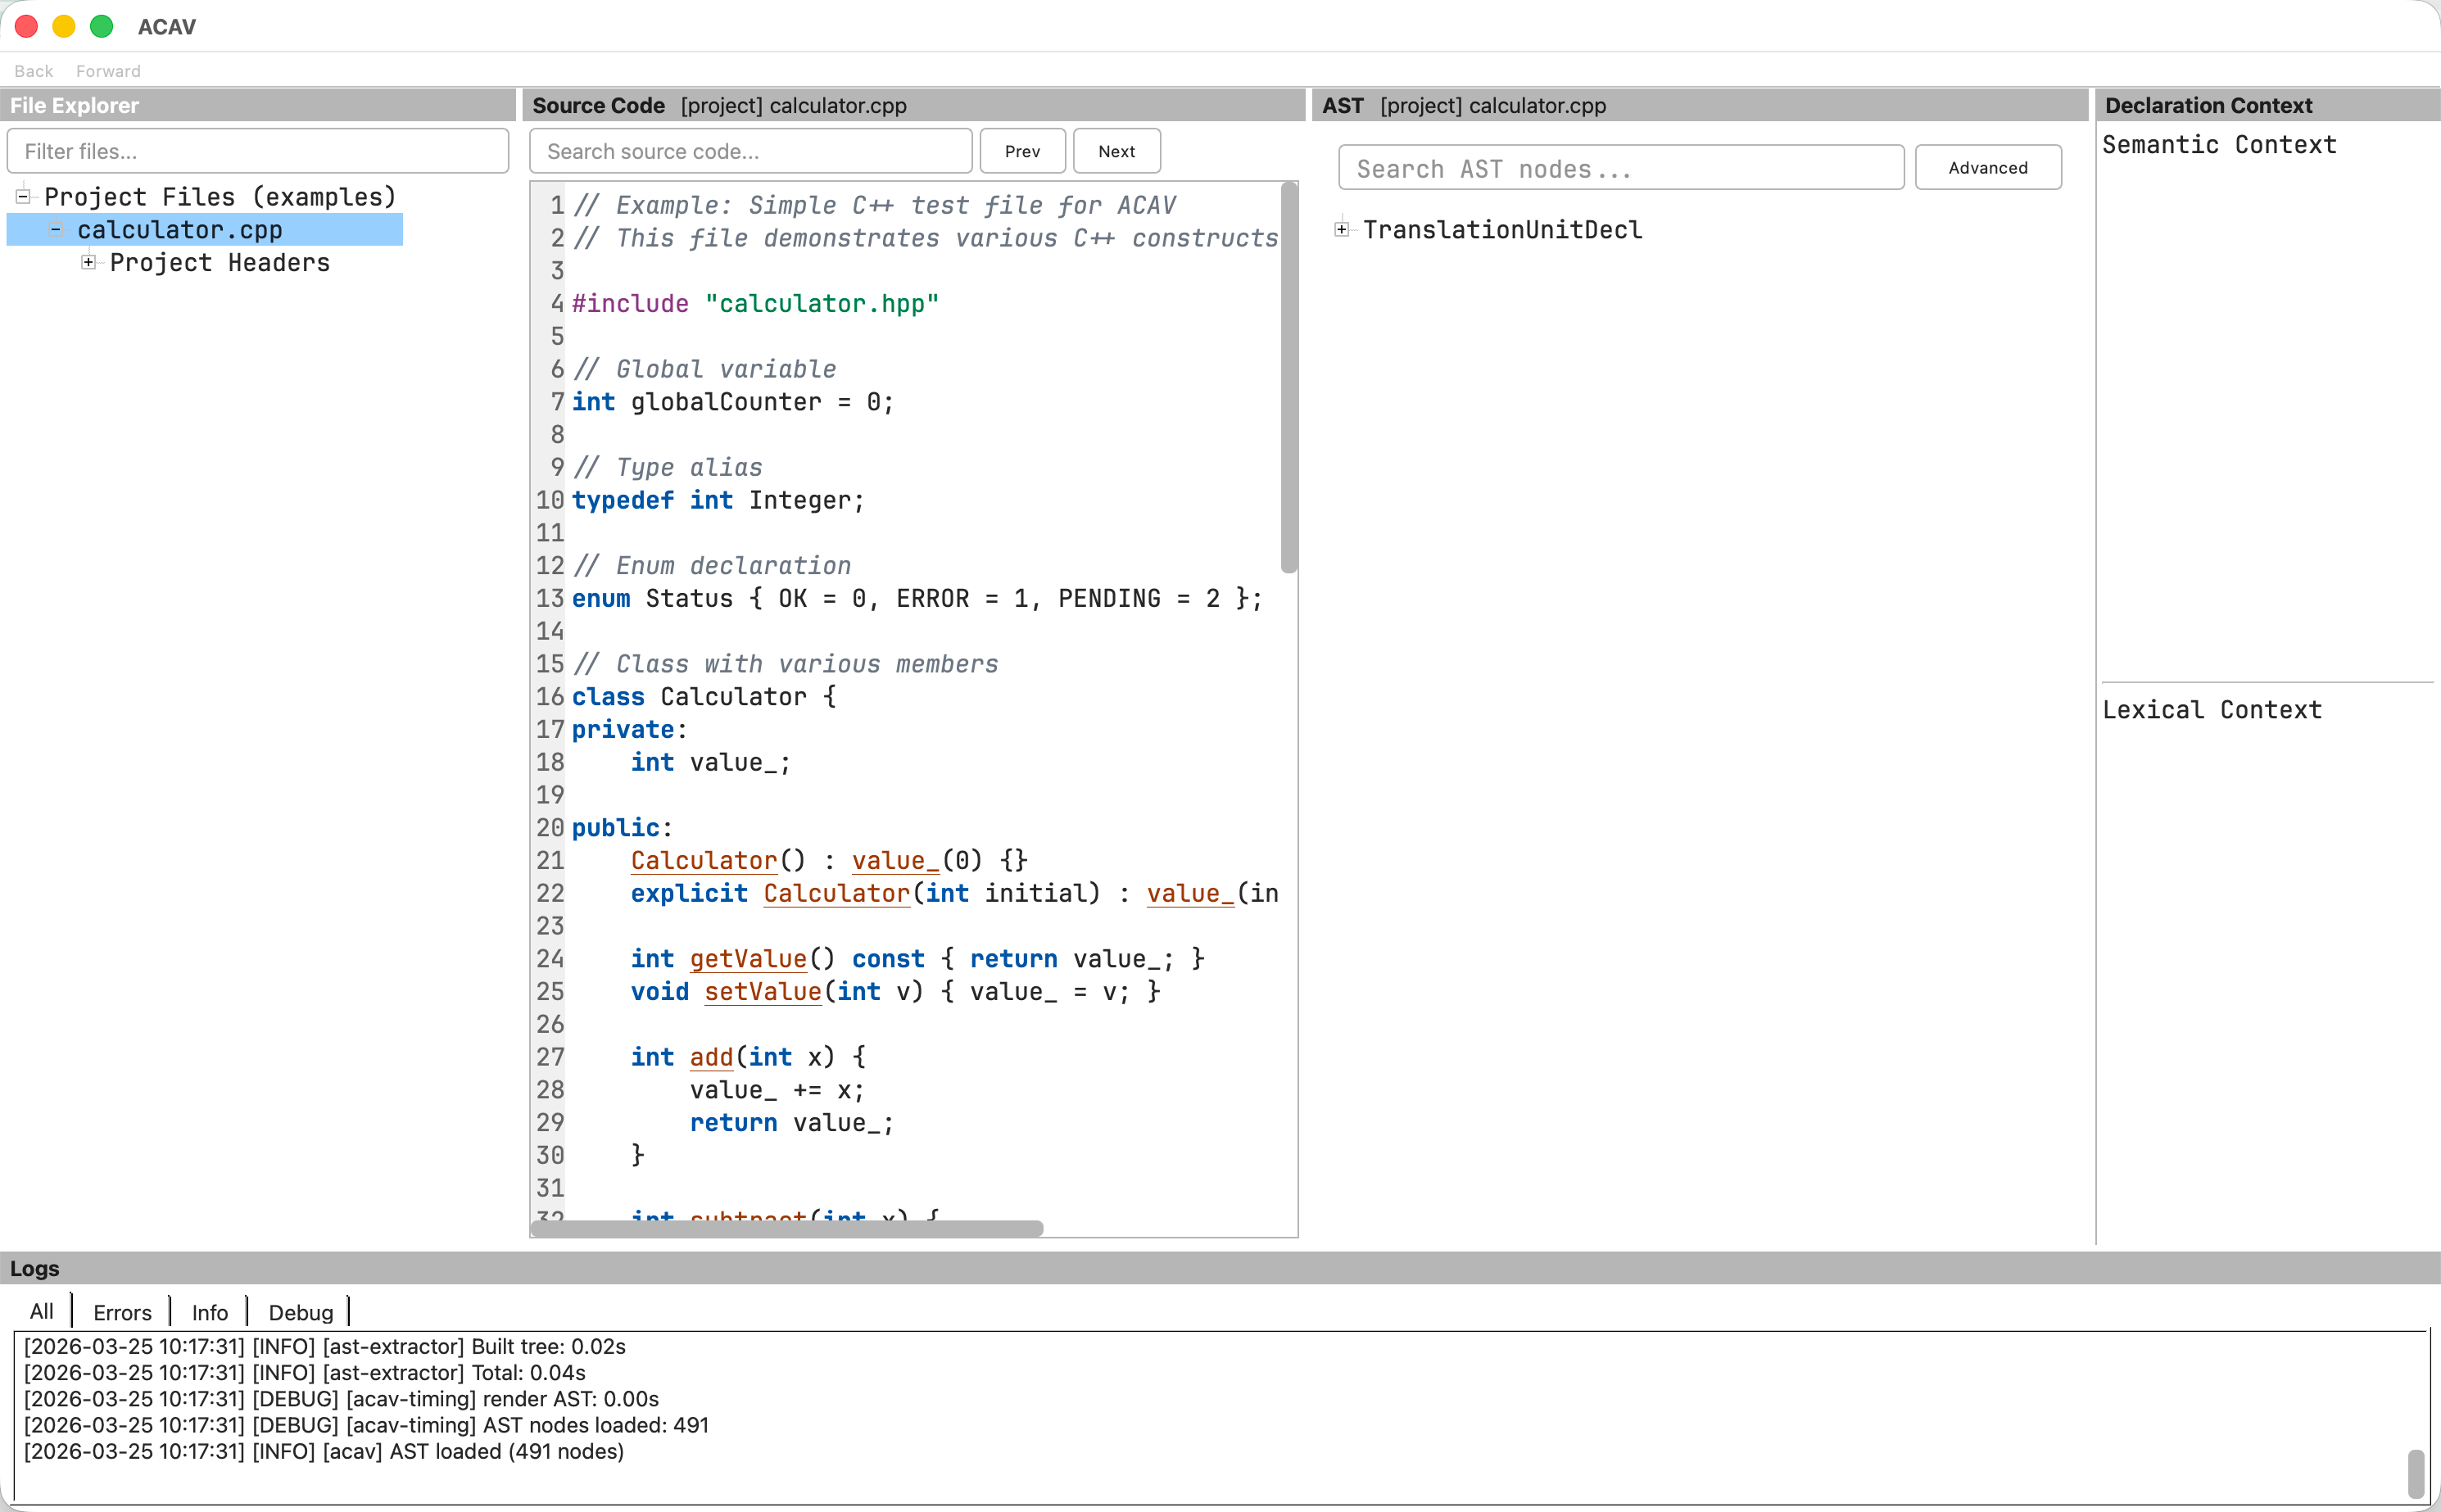The image size is (2441, 1512).
Task: Expand the TranslationUnitDecl AST node
Action: click(1342, 229)
